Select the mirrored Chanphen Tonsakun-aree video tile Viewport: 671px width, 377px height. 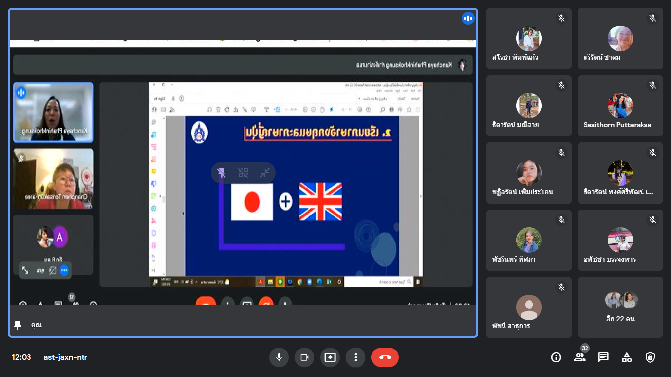pyautogui.click(x=53, y=179)
